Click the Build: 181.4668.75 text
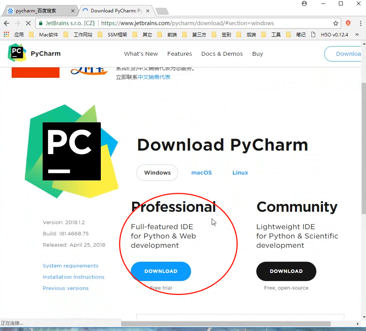 pos(66,233)
